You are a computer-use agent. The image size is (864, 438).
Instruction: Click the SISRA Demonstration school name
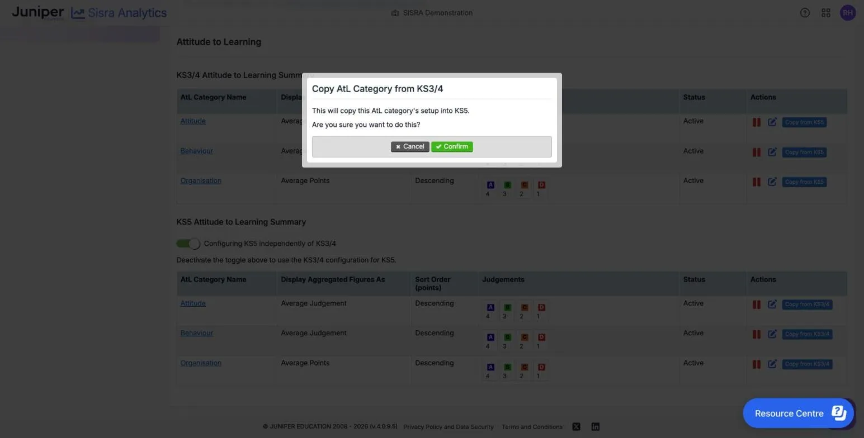437,13
